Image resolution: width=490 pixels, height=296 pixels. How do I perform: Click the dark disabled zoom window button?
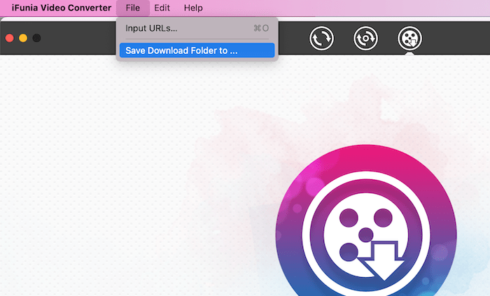tap(36, 38)
